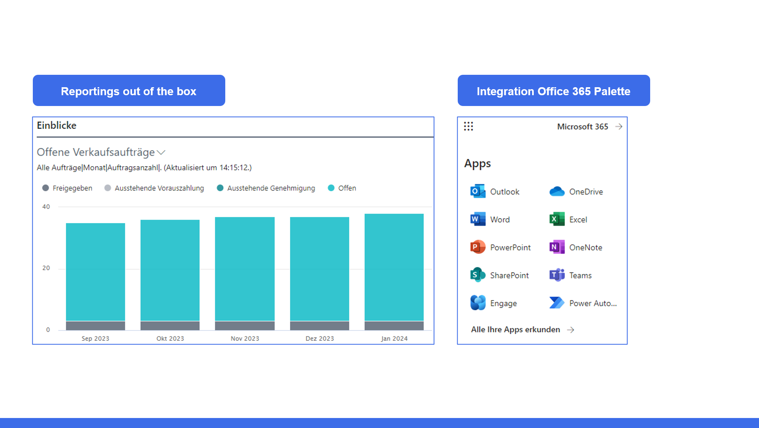Screen dimensions: 759x428
Task: Click the Nov 2023 axis label
Action: (245, 338)
